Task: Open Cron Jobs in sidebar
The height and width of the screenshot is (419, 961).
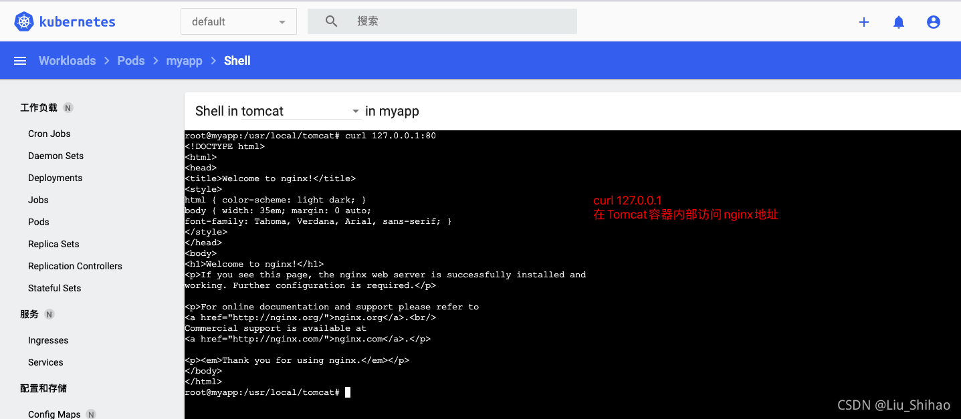Action: (49, 134)
